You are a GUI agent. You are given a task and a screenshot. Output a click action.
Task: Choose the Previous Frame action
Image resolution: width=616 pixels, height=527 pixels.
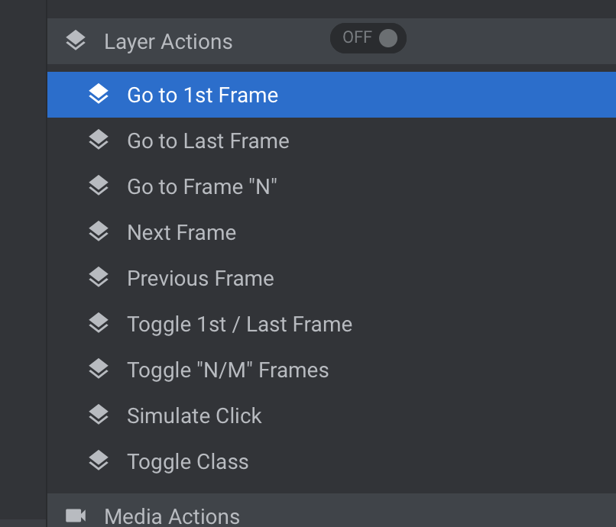point(332,278)
